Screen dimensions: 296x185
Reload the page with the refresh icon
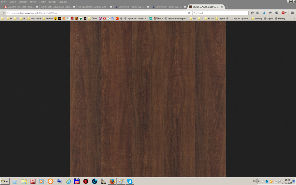click(x=189, y=13)
